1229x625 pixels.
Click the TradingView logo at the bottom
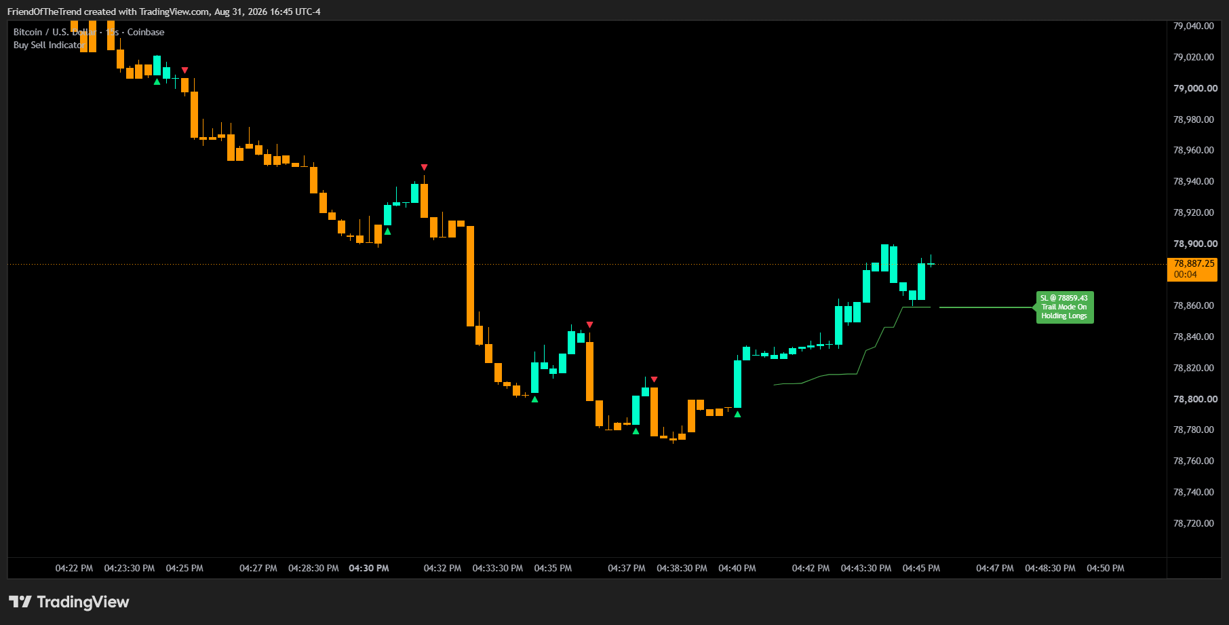coord(69,602)
